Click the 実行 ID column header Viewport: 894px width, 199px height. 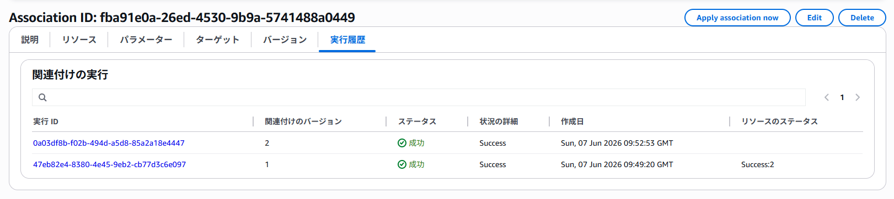[x=46, y=121]
